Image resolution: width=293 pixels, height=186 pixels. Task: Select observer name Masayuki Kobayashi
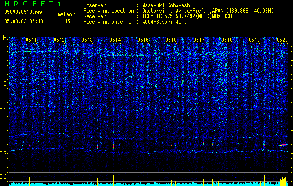click(x=167, y=5)
